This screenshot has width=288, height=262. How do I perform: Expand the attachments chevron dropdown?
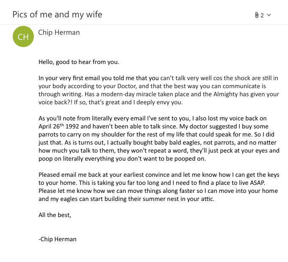(x=269, y=15)
